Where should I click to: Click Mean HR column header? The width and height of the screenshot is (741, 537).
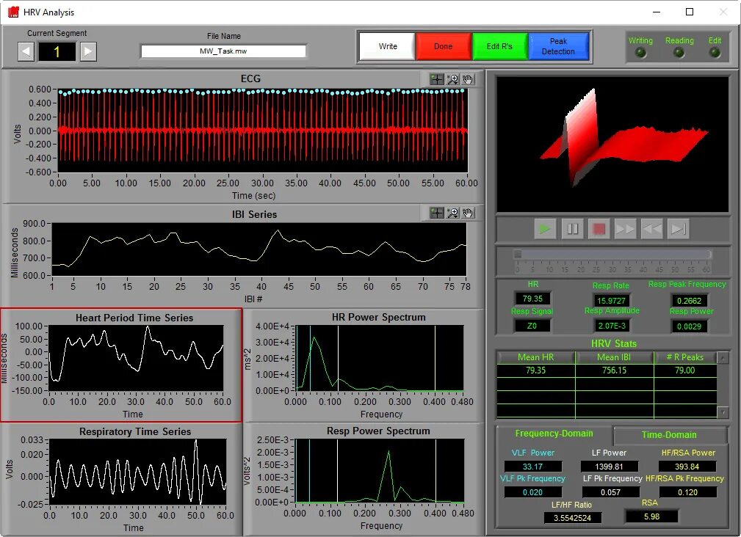coord(535,357)
